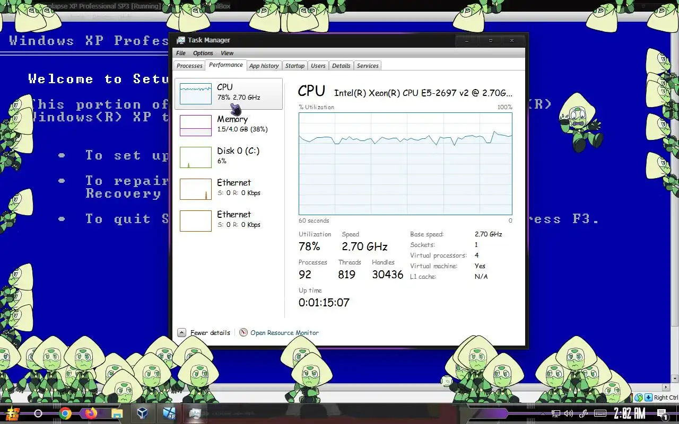Launch Firefox from the taskbar
Image resolution: width=679 pixels, height=424 pixels.
pyautogui.click(x=91, y=413)
